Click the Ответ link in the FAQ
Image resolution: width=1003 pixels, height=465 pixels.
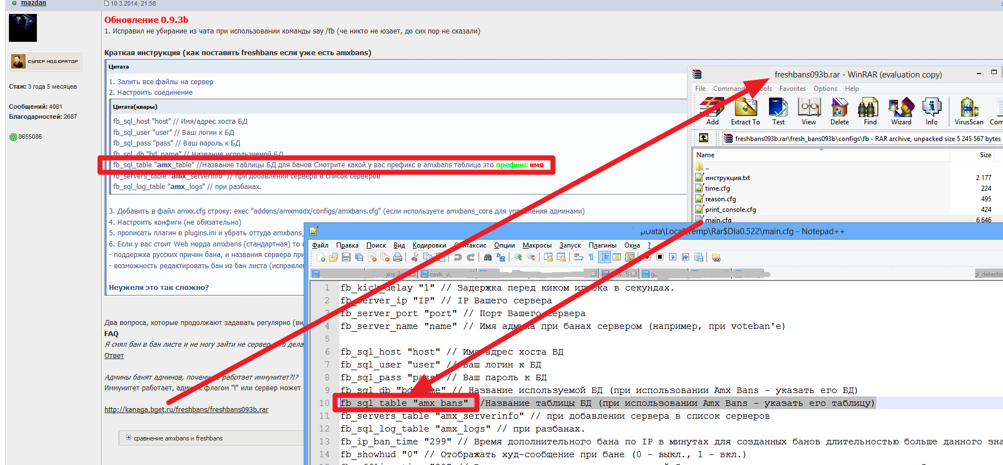pos(114,356)
